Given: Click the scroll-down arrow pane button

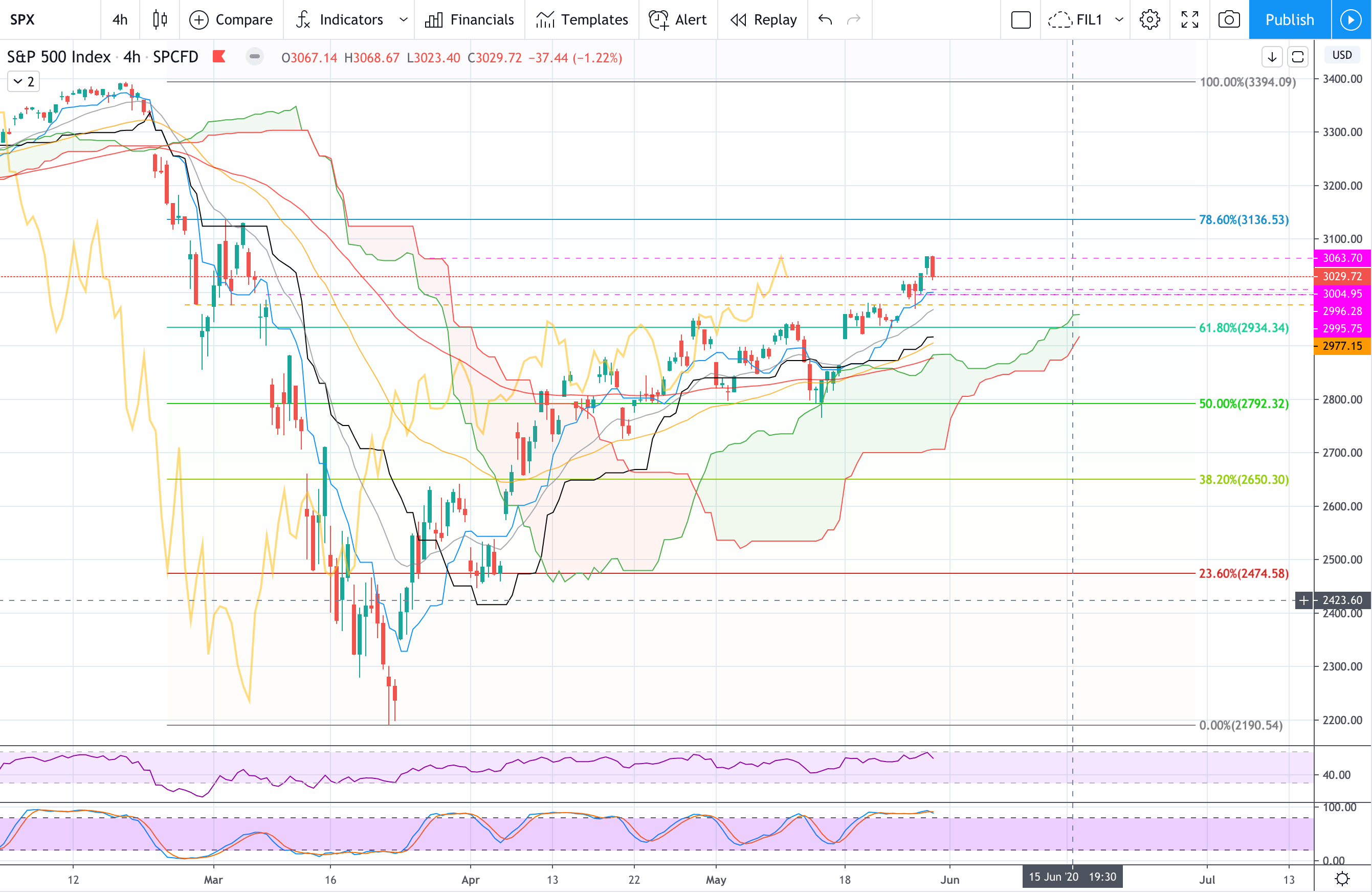Looking at the screenshot, I should click(1272, 56).
